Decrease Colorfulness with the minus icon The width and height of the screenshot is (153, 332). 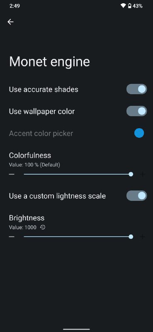point(12,174)
